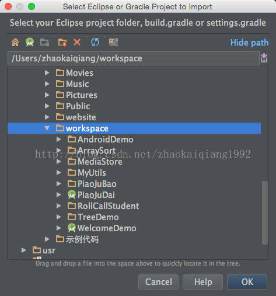Expand the usr folder

click(x=23, y=250)
